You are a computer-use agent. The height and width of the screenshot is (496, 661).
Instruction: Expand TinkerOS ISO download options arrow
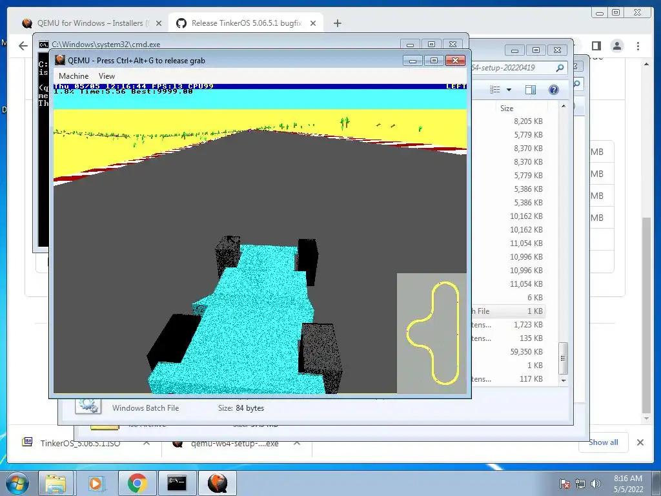click(147, 443)
